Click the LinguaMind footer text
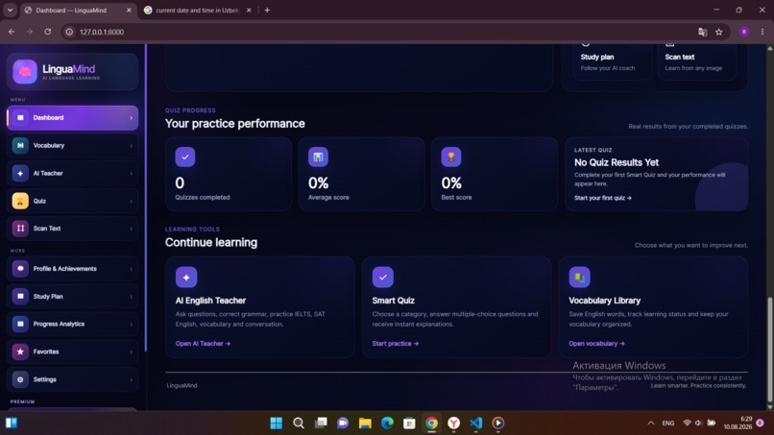Screen dimensions: 774x435 pyautogui.click(x=181, y=386)
